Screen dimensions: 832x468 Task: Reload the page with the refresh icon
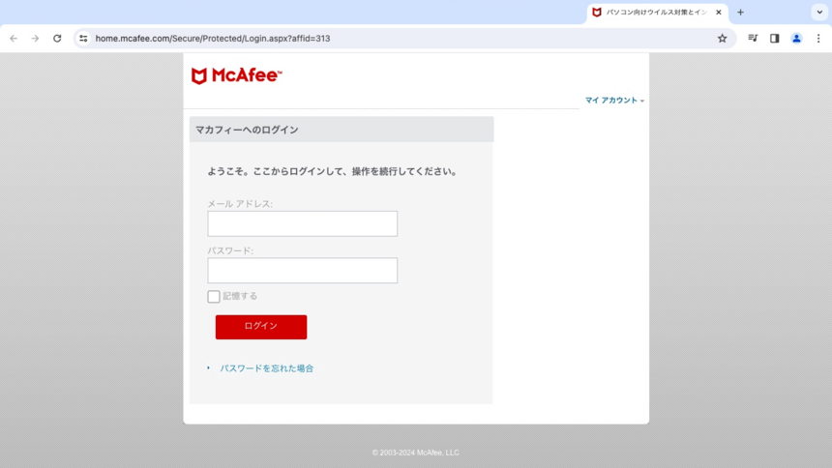click(x=57, y=39)
